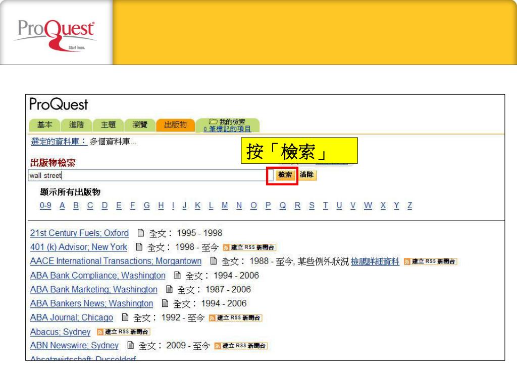Browse publications starting with N
517x387 pixels.
point(239,206)
